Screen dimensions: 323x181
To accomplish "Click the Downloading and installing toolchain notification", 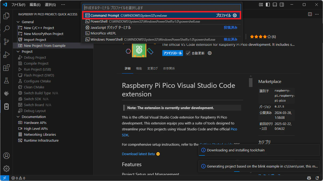I will 260,150.
